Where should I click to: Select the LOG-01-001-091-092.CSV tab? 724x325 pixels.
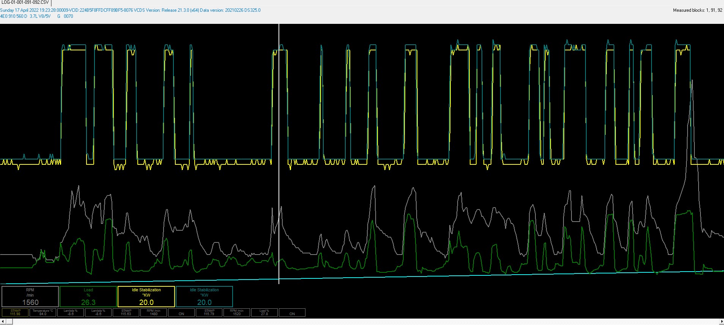click(x=25, y=3)
